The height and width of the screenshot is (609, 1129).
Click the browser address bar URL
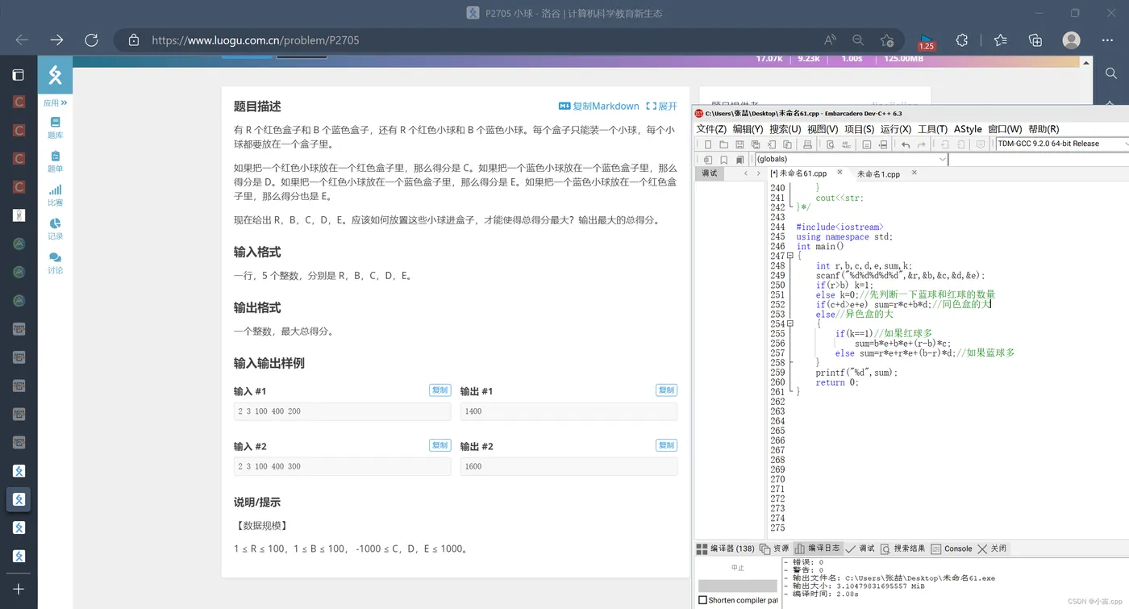pos(256,40)
